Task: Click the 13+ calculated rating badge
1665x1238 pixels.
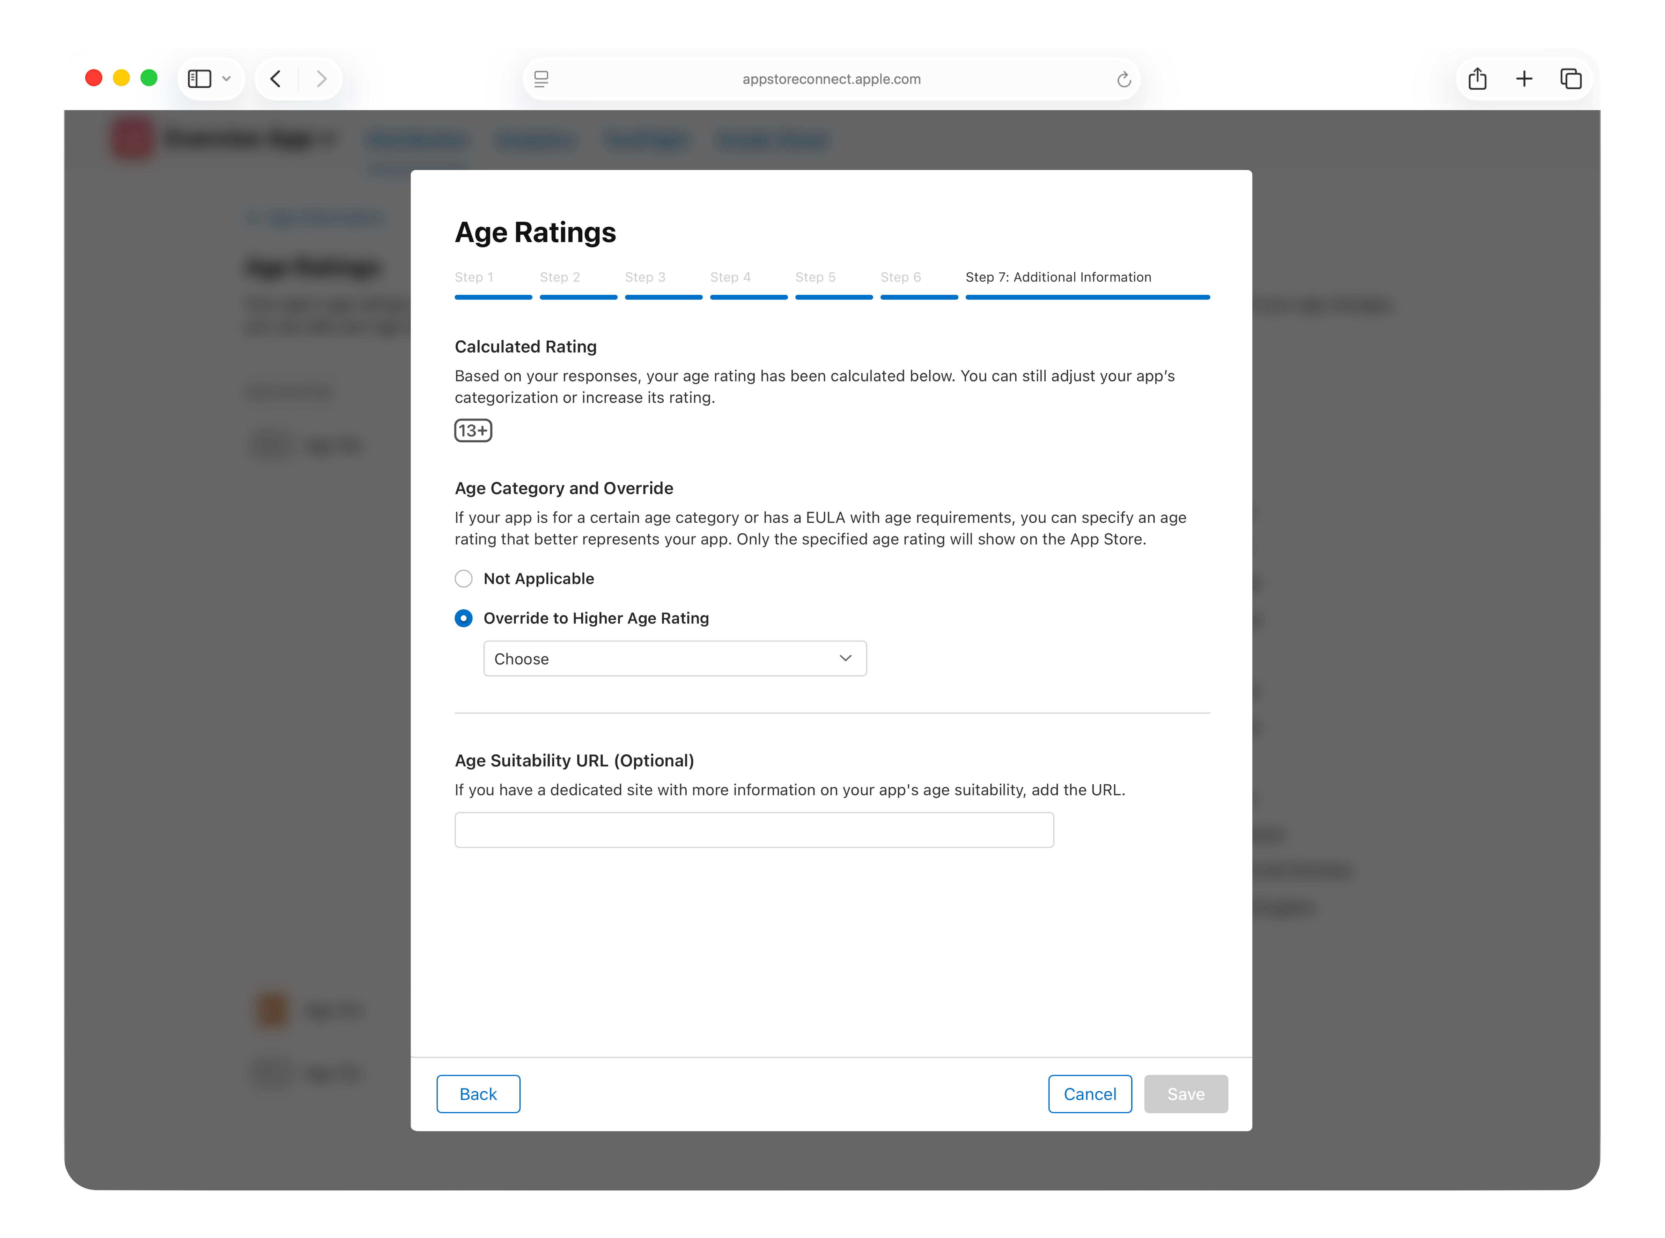Action: [x=473, y=430]
